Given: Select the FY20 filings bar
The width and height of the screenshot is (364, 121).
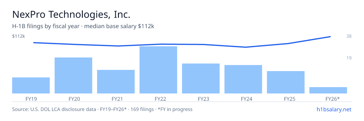Looking at the screenshot, I should tap(73, 75).
